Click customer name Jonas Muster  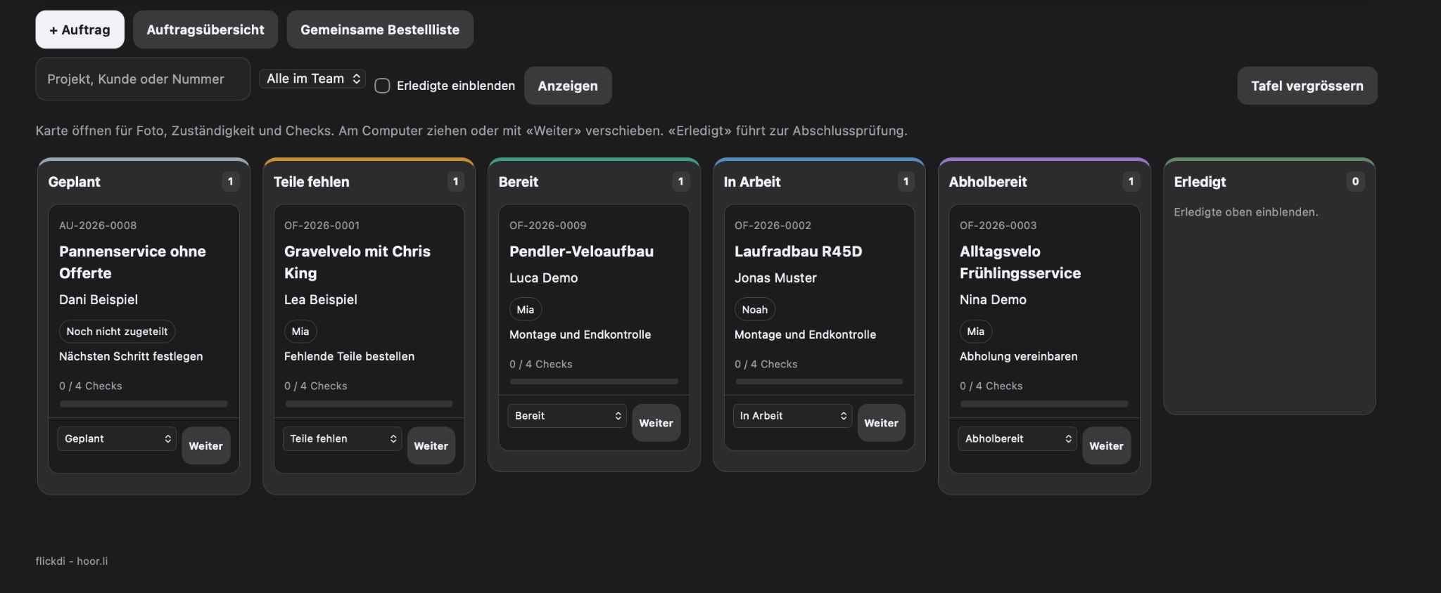[x=775, y=278]
